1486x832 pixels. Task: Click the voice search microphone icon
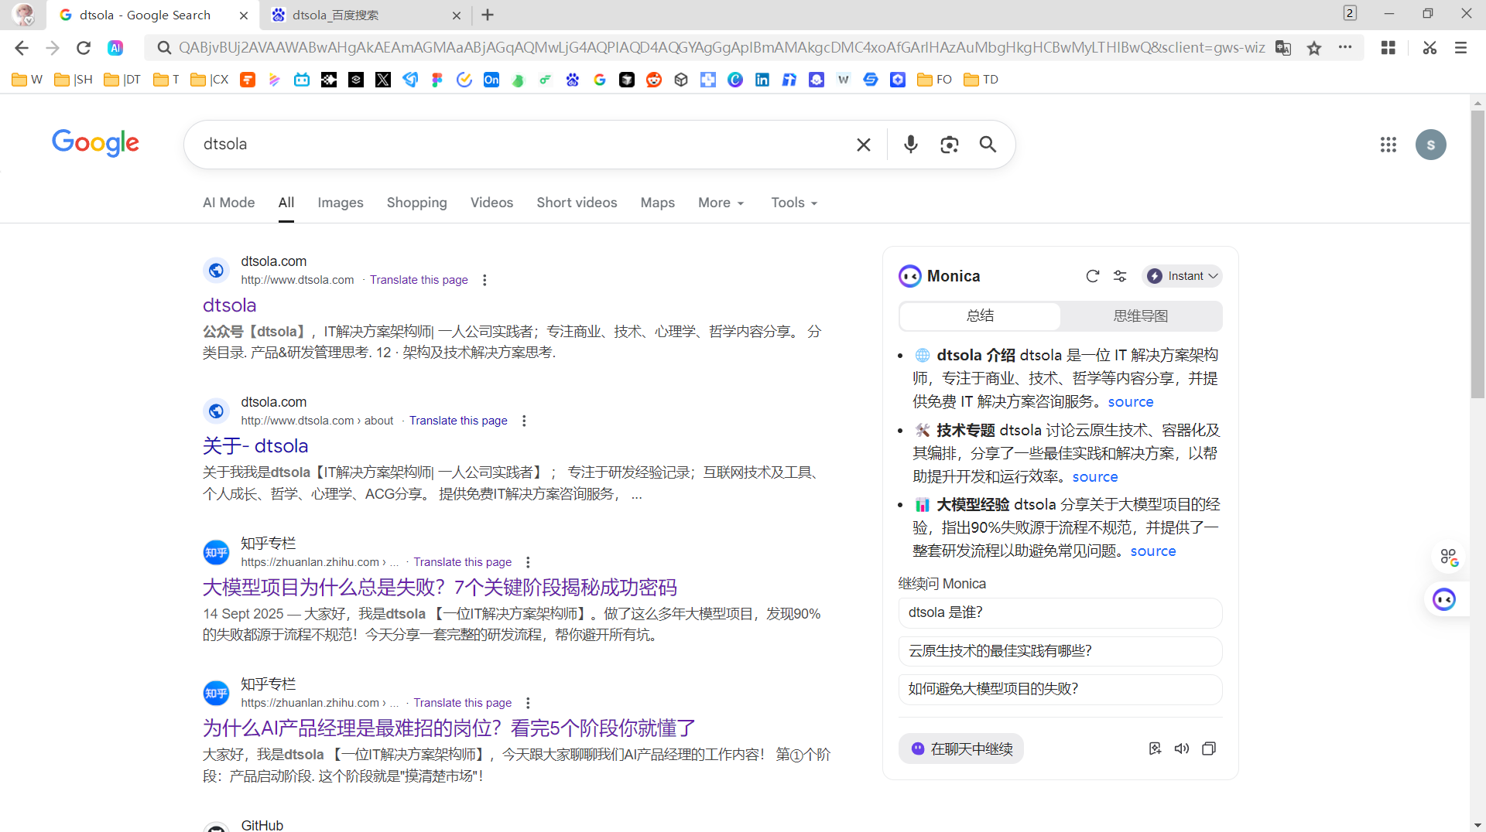(x=911, y=145)
